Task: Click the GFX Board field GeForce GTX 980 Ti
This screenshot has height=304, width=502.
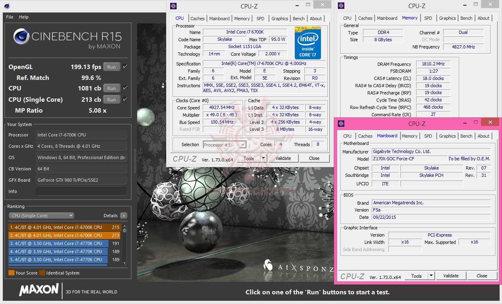Action: pyautogui.click(x=81, y=180)
